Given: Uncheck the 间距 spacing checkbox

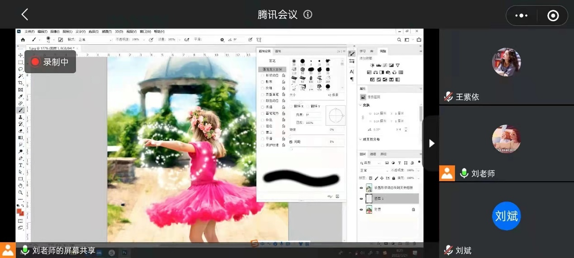Looking at the screenshot, I should (x=291, y=142).
